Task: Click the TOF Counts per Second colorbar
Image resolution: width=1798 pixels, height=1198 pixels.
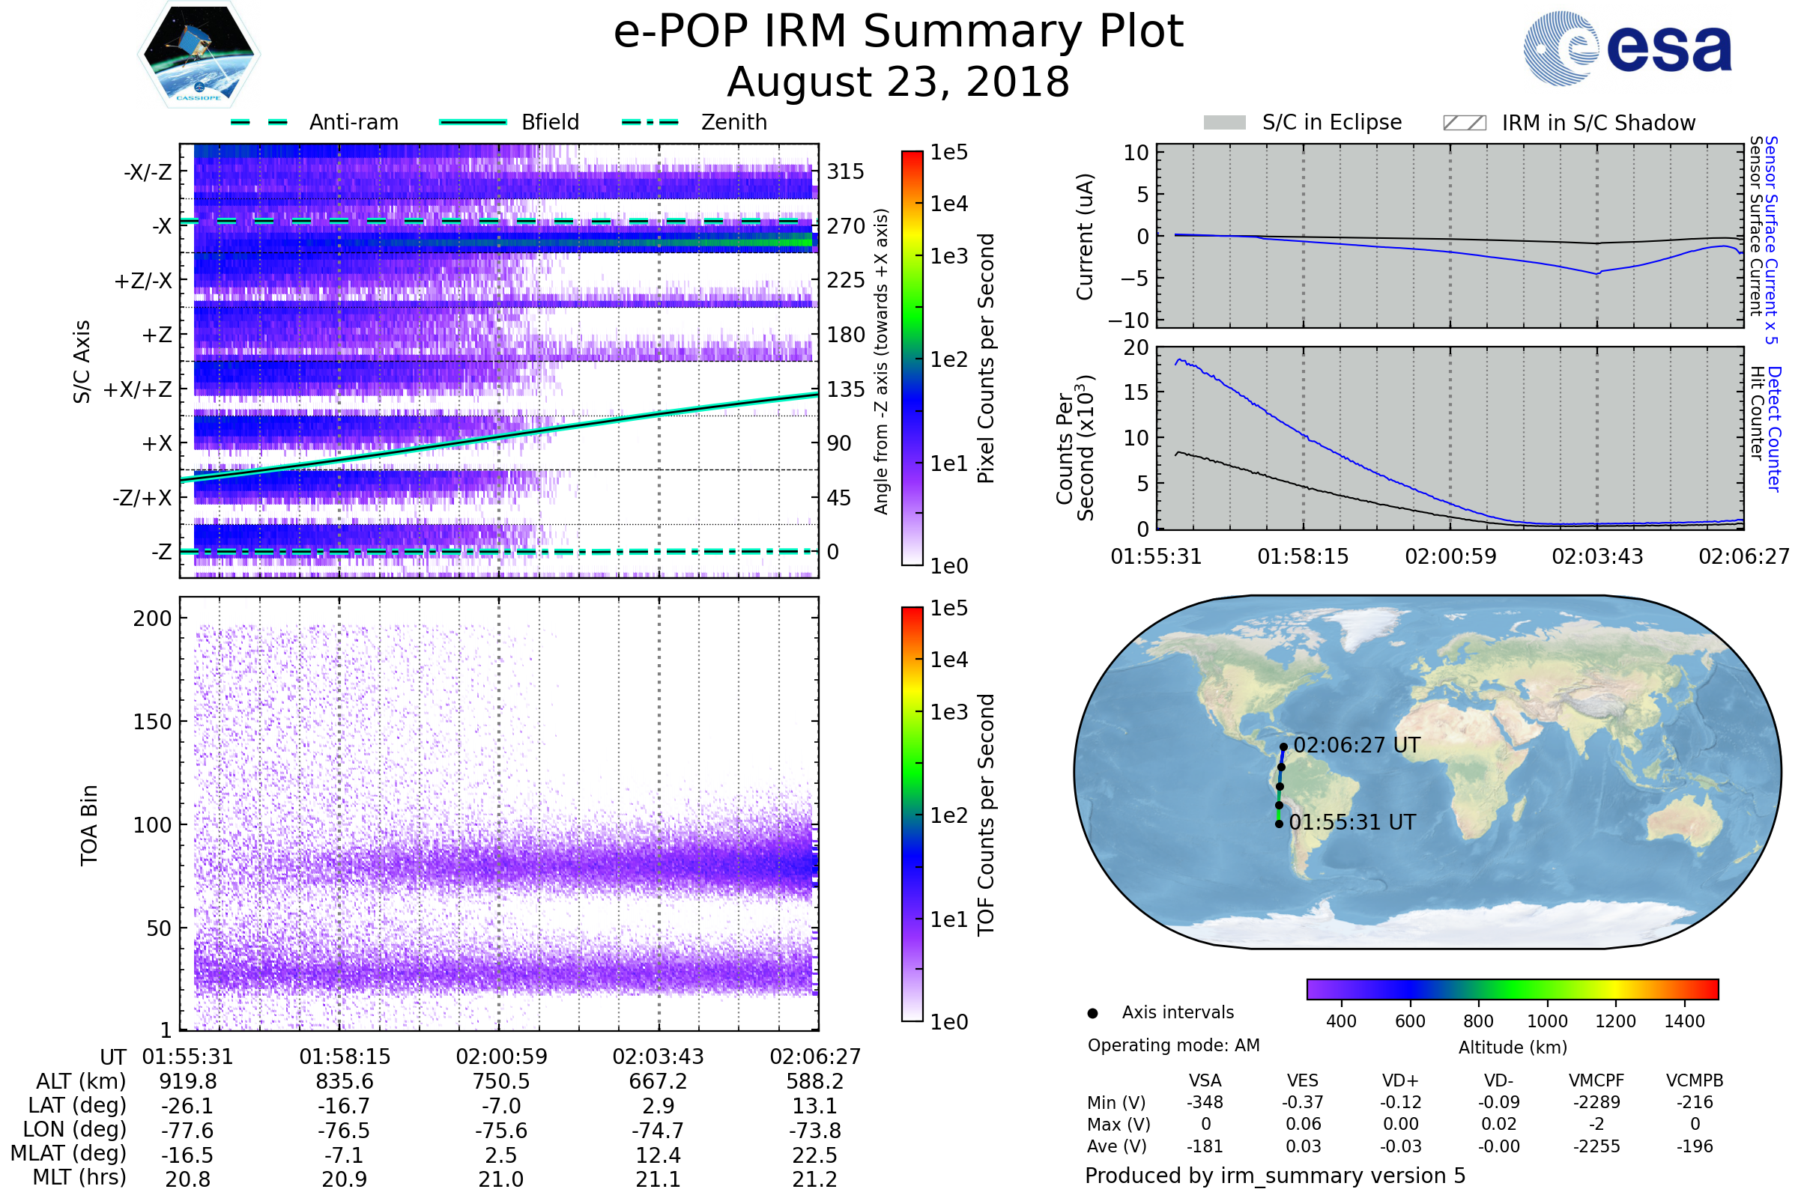Action: (x=912, y=814)
